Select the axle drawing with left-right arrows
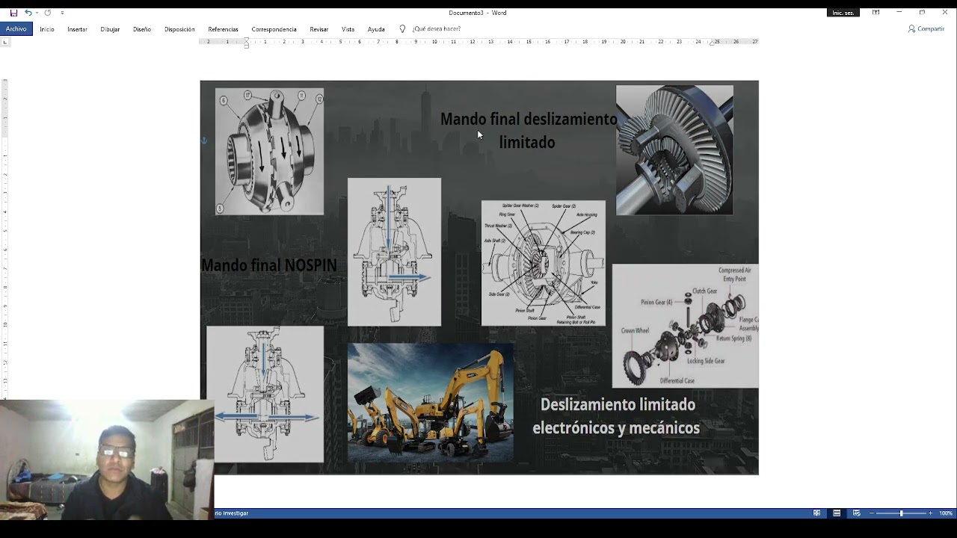 click(x=265, y=394)
